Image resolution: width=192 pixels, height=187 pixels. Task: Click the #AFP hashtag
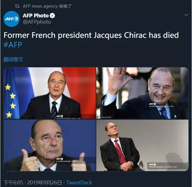(13, 45)
